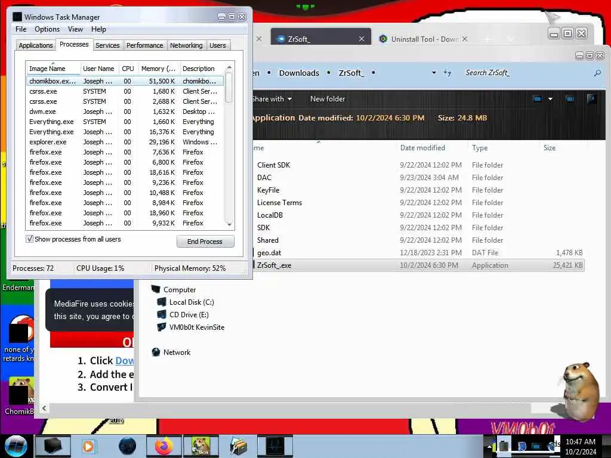Sort processes by CPU column

tap(128, 69)
